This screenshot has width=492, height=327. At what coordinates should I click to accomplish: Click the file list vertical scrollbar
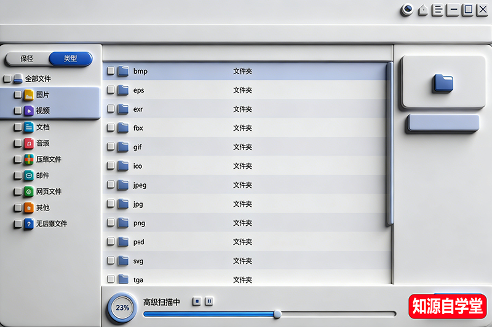(x=390, y=144)
